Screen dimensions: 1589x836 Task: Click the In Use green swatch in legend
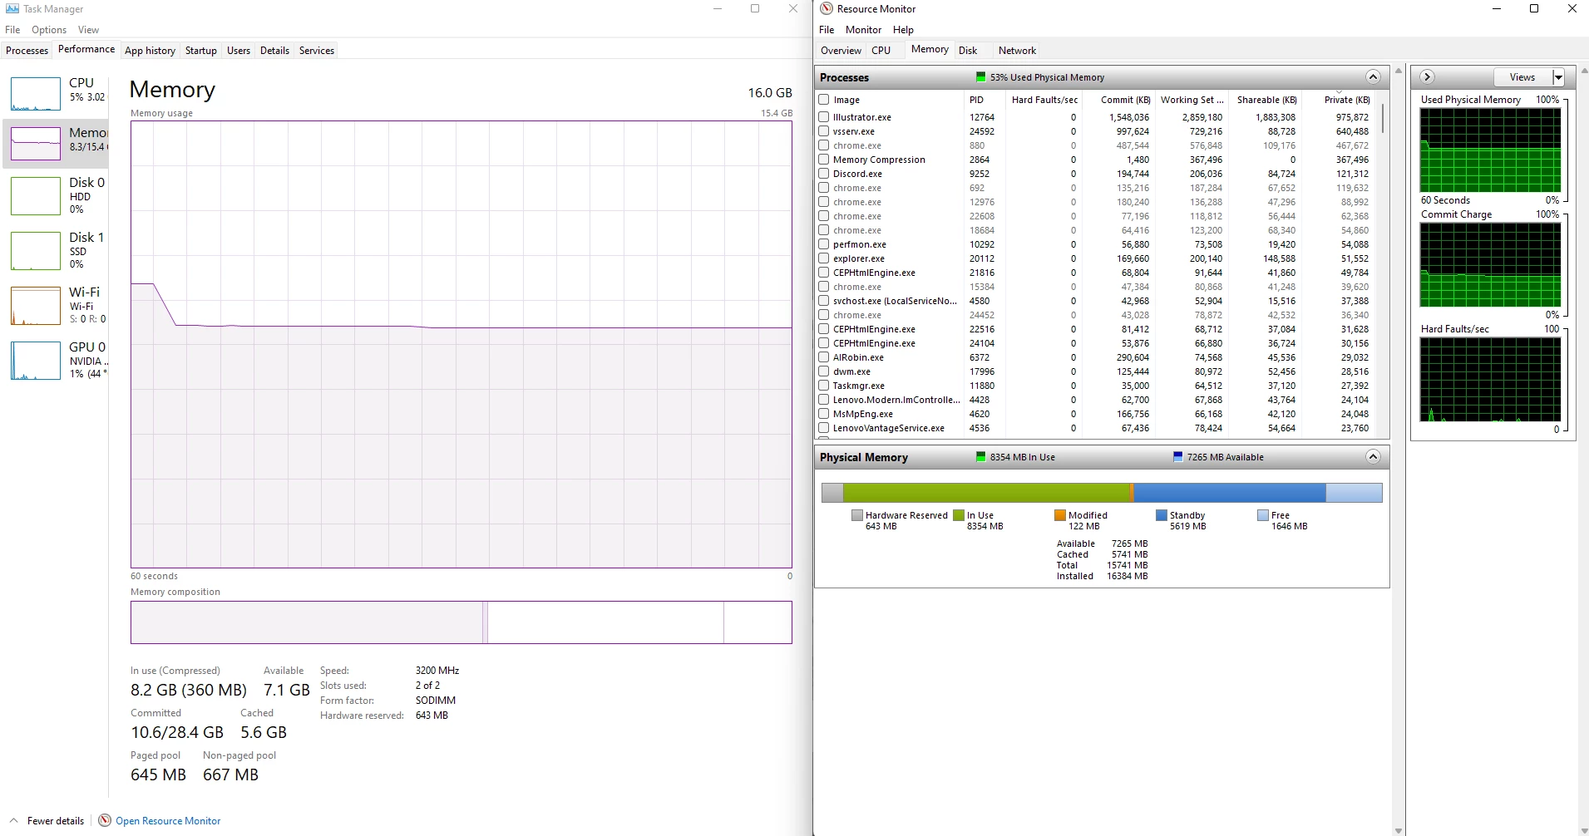pyautogui.click(x=959, y=515)
